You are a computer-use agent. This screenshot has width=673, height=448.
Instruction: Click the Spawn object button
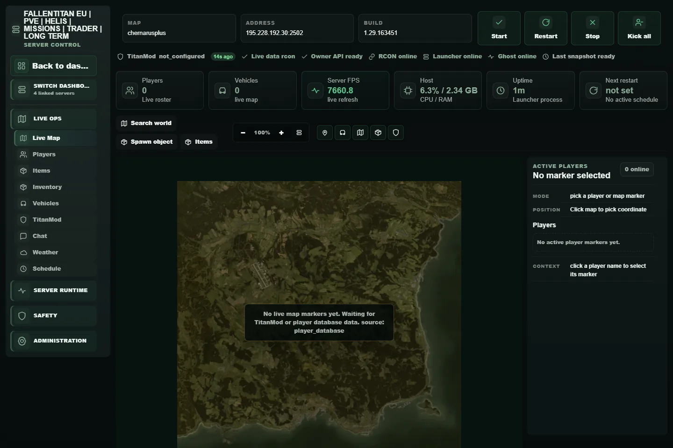(147, 142)
